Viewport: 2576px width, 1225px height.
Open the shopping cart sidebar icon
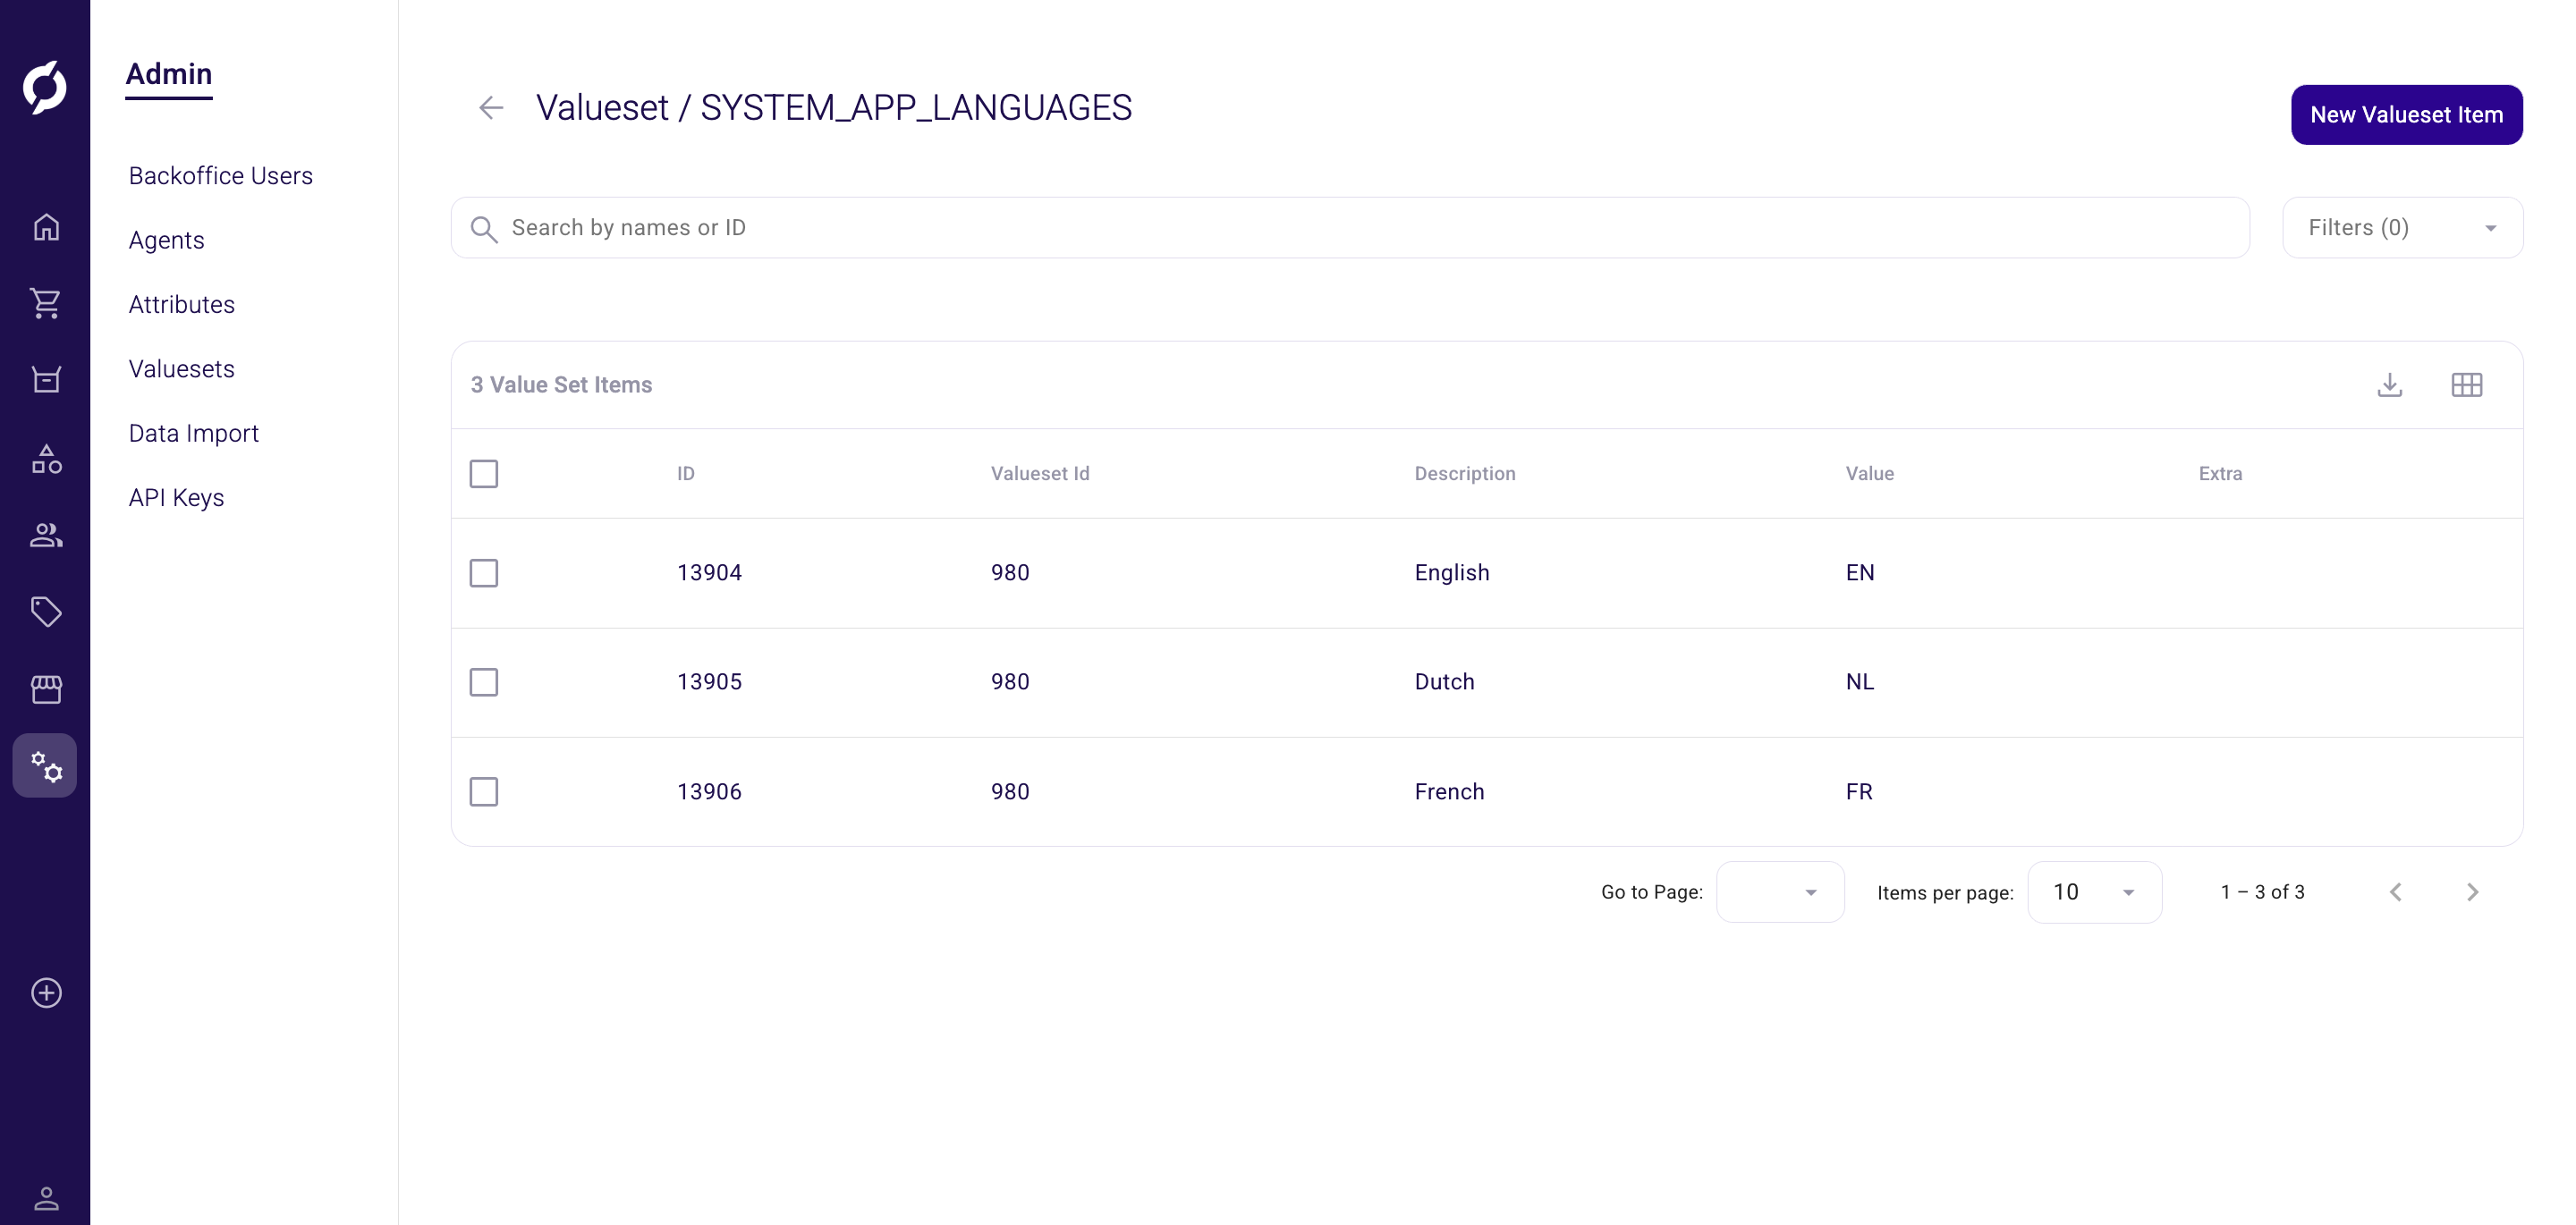tap(46, 303)
